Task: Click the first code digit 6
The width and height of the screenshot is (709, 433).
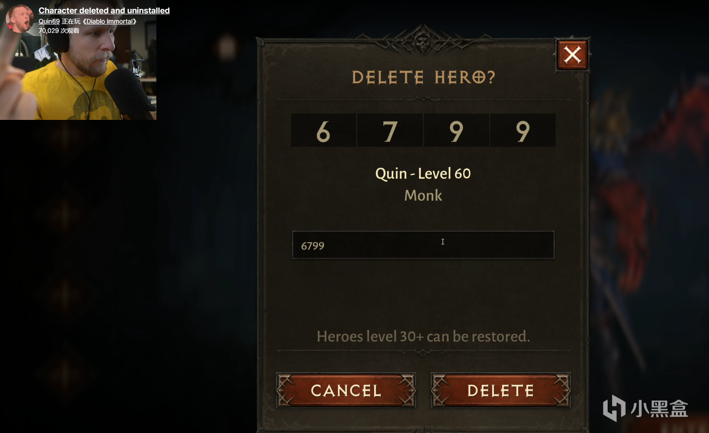Action: [323, 130]
